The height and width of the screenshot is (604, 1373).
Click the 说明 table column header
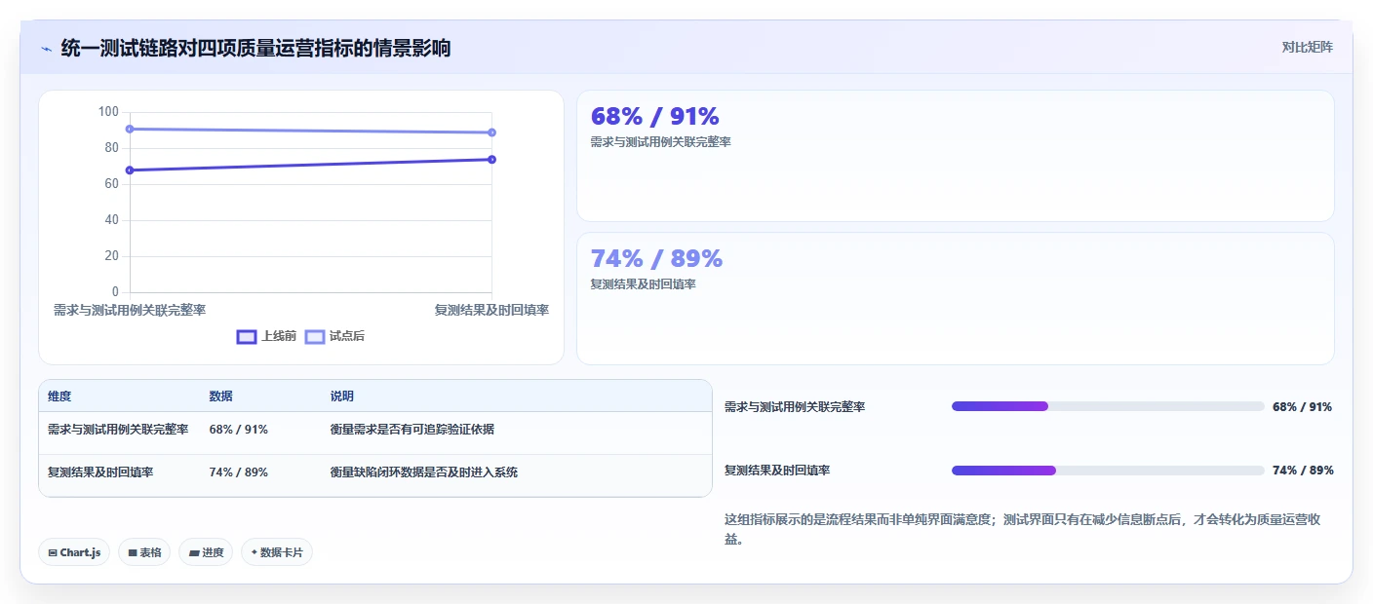click(x=341, y=396)
